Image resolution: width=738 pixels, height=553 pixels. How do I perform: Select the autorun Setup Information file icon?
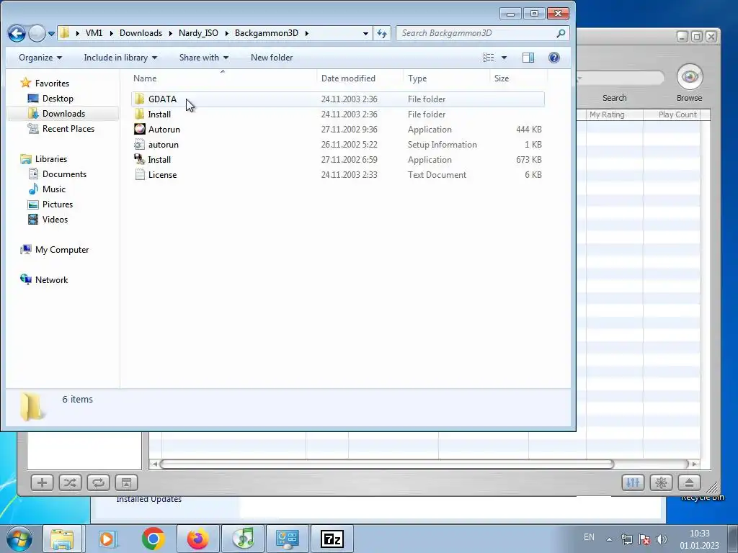point(139,144)
